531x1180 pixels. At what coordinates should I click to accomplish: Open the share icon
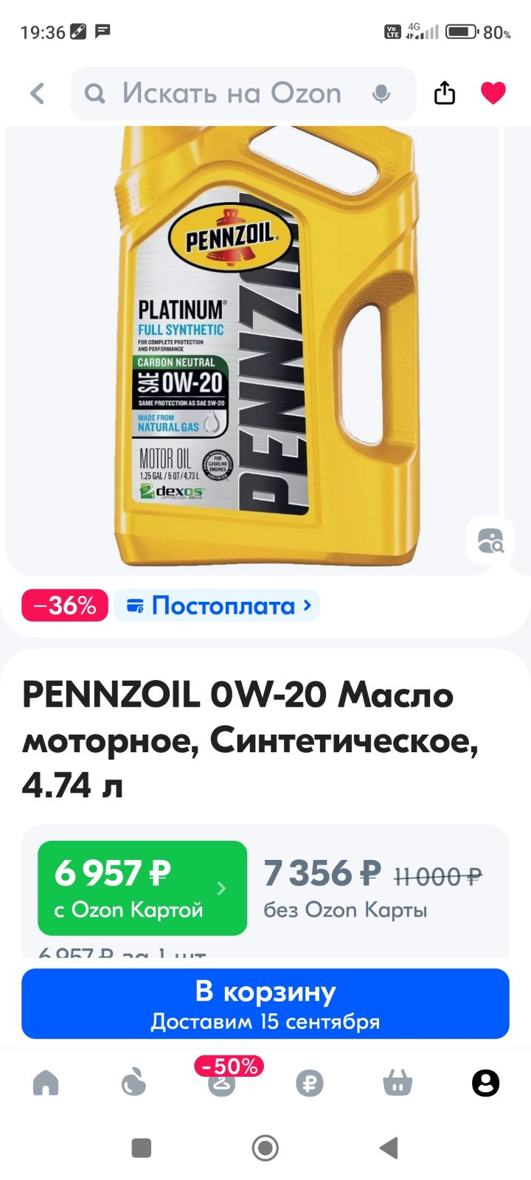click(445, 93)
